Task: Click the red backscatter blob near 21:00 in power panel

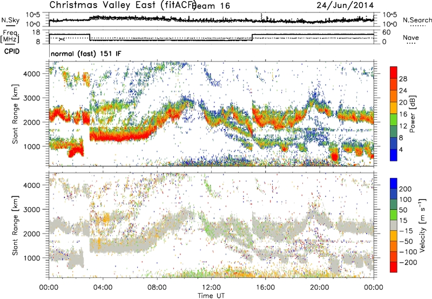Action: 334,157
